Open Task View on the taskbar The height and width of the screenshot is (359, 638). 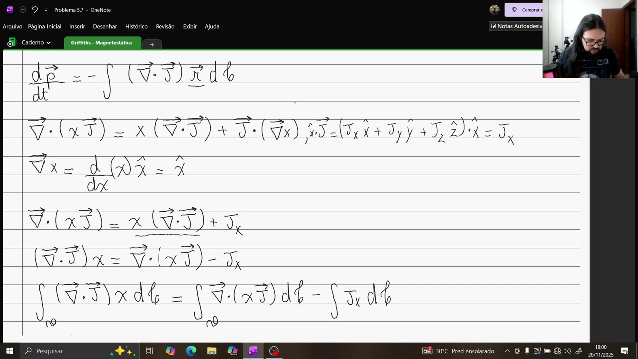[149, 351]
